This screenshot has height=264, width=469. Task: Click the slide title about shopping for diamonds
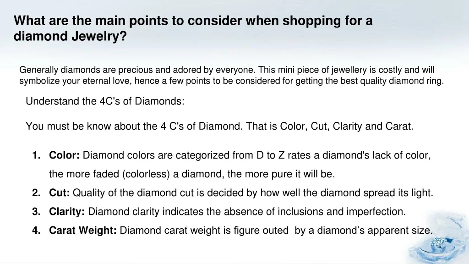(193, 21)
